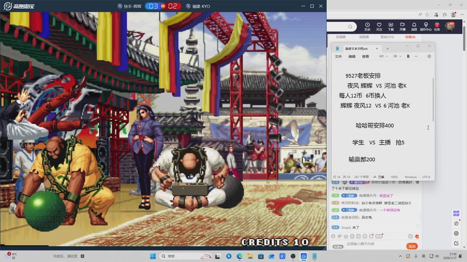
Task: Open the Follow (关注) heart icon
Action: coord(379,26)
